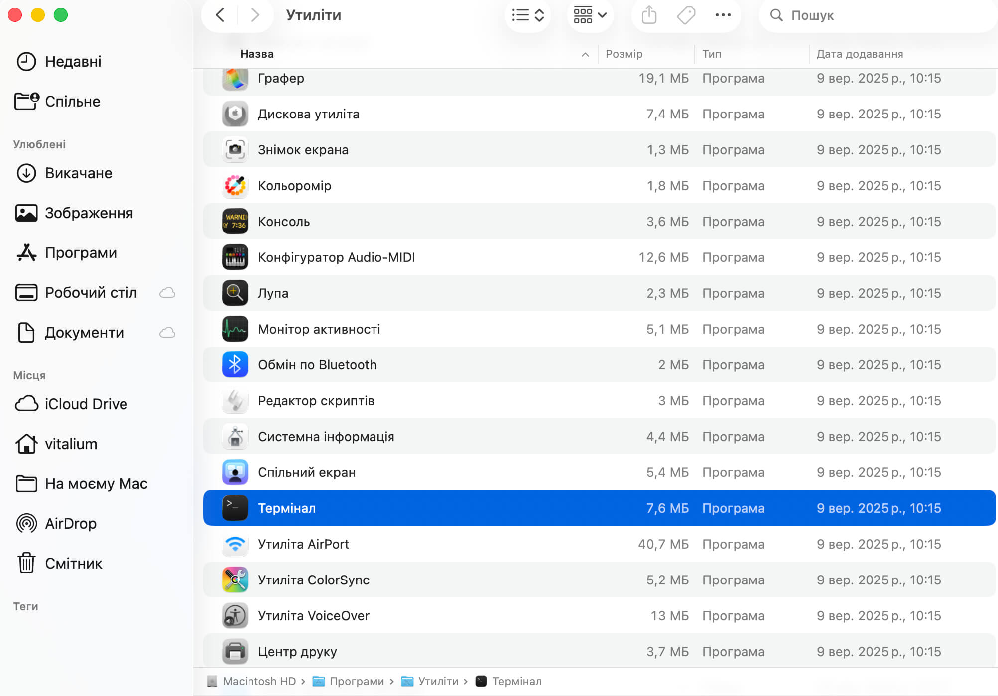Viewport: 998px width, 696px height.
Task: Open Викачане in the sidebar
Action: tap(65, 173)
